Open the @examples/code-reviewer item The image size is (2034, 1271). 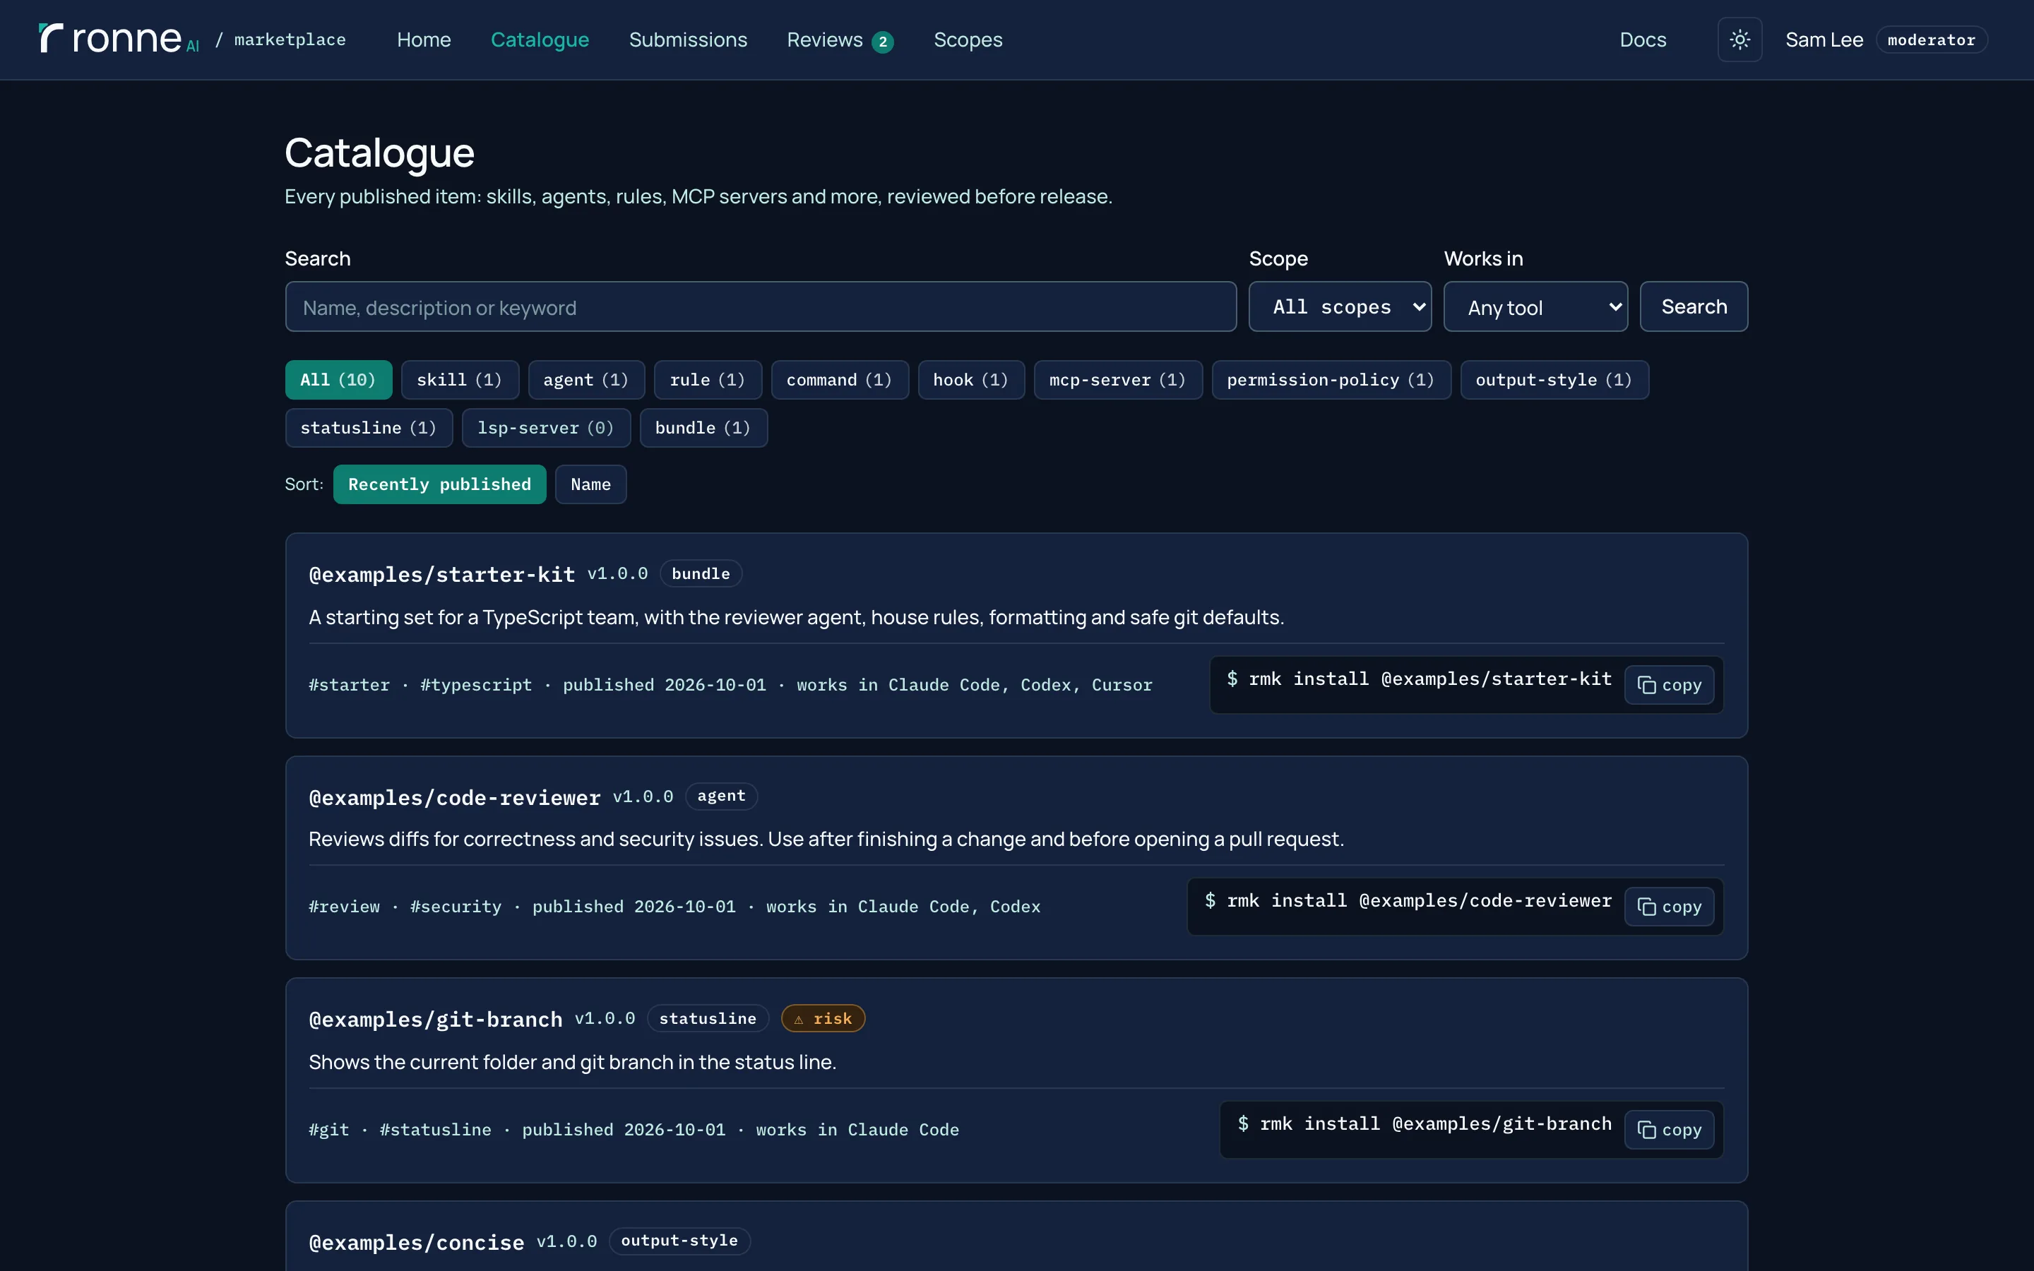(455, 797)
